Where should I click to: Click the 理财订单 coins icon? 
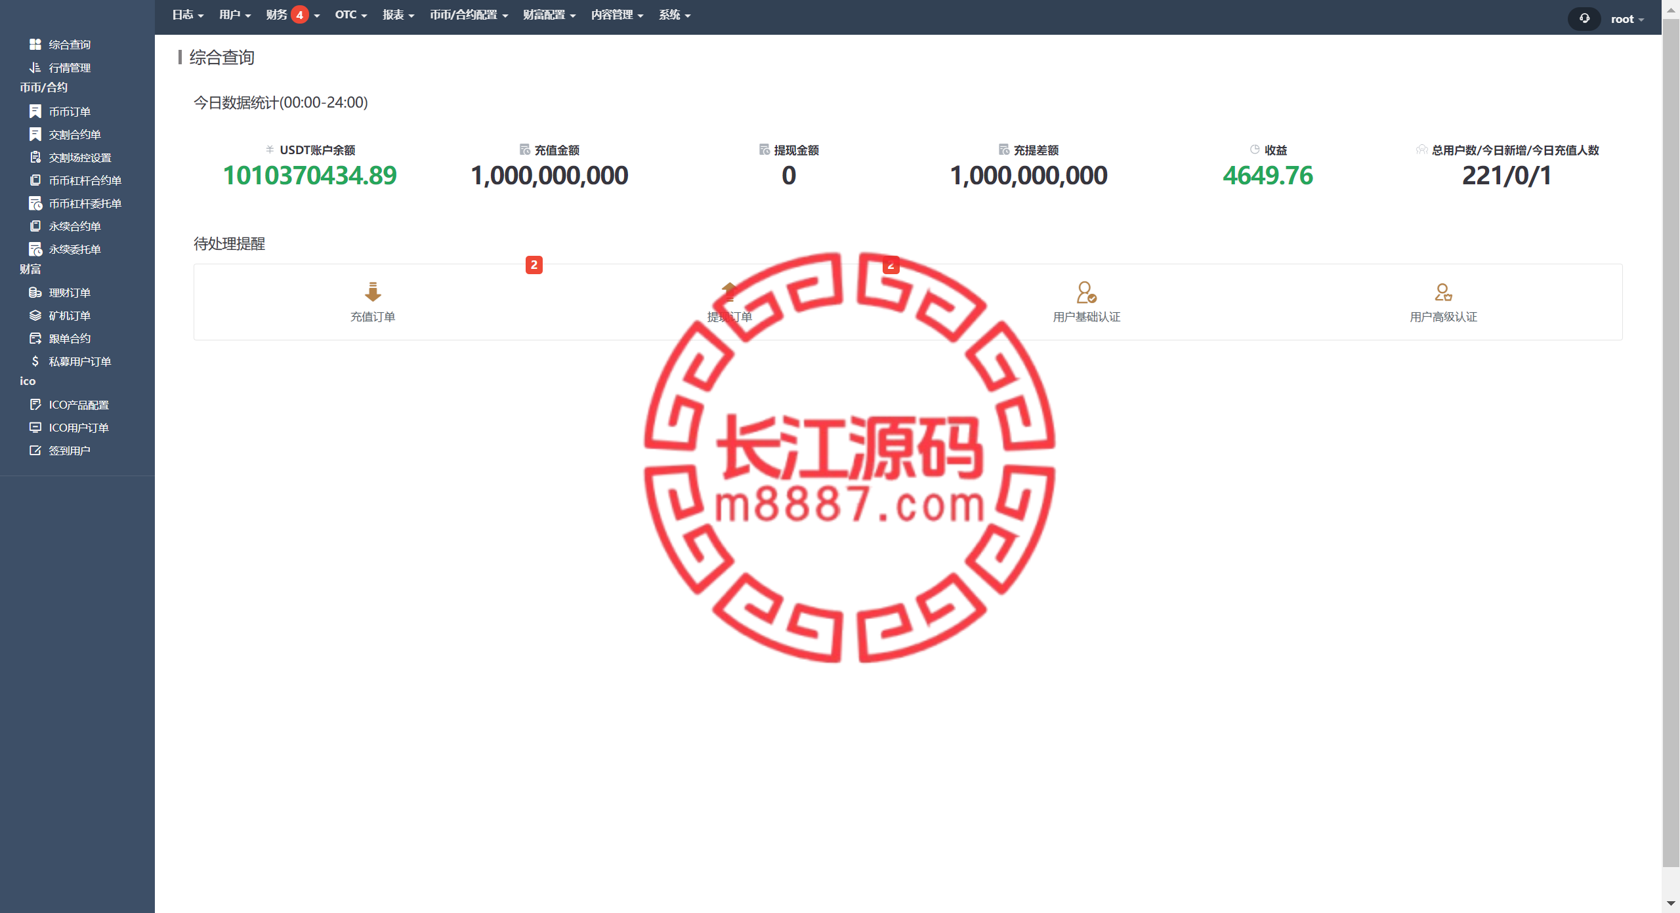pos(35,293)
